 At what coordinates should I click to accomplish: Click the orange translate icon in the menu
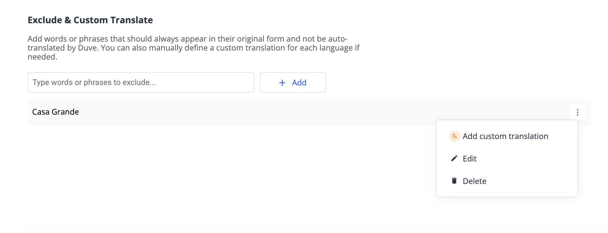(454, 136)
